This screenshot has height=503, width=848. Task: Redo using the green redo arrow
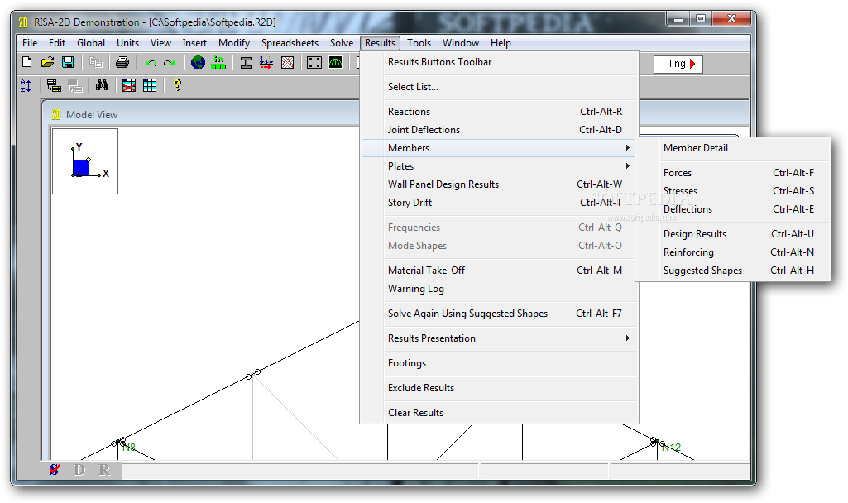(x=170, y=63)
